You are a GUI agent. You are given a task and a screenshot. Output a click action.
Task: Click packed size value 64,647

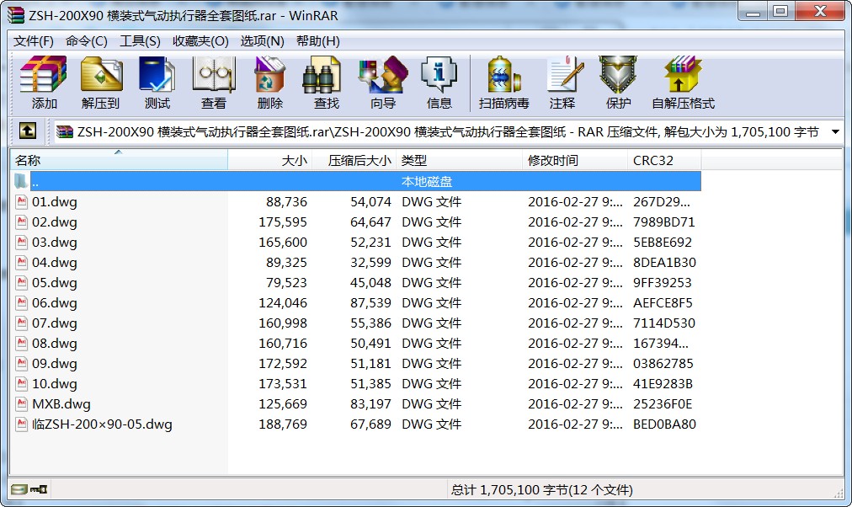point(370,221)
